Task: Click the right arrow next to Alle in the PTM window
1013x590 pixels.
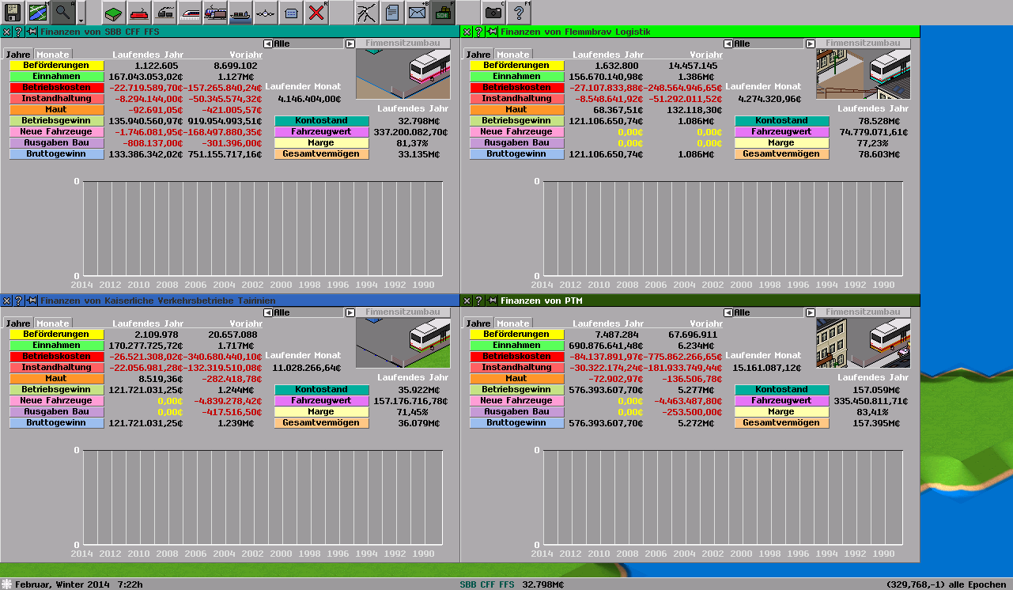Action: click(810, 312)
